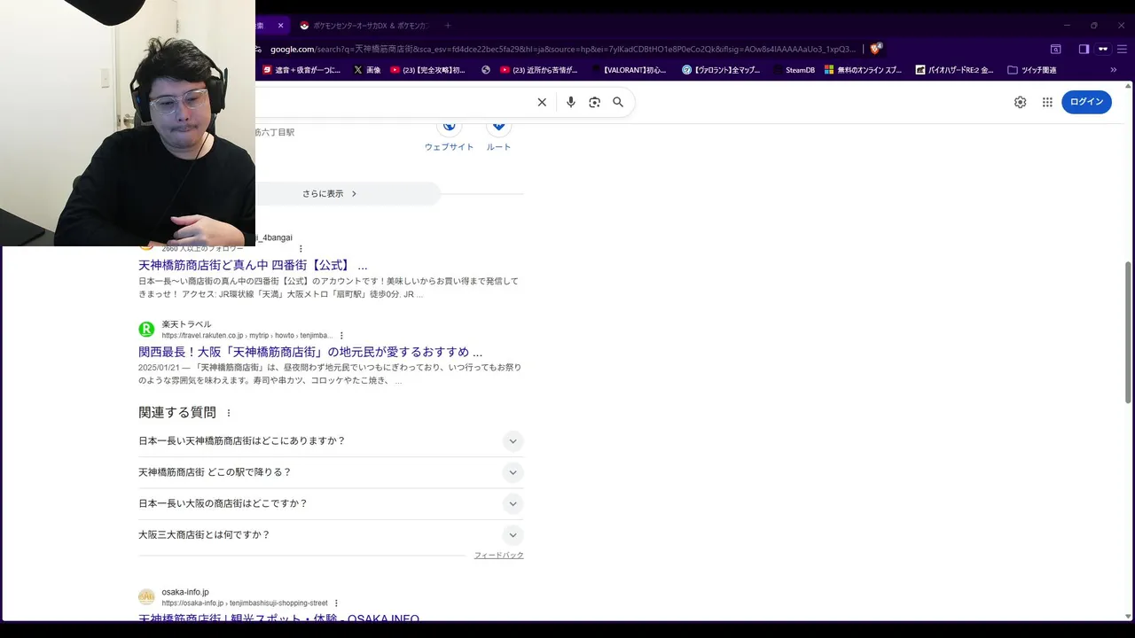This screenshot has height=638, width=1135.
Task: Click the globe bookmark icon
Action: pos(486,70)
